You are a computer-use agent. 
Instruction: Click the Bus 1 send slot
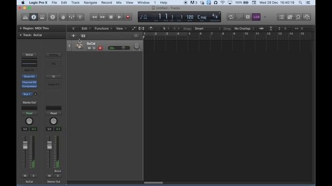tap(27, 94)
